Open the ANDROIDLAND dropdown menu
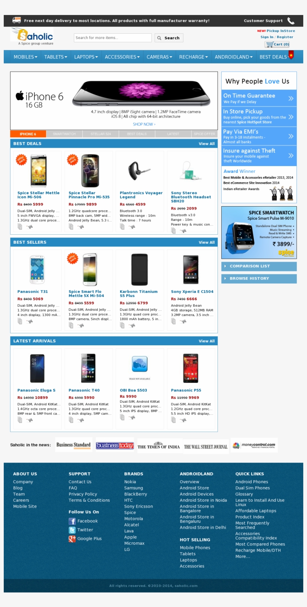This screenshot has width=307, height=607. tap(234, 57)
